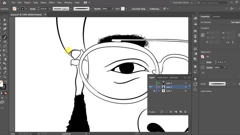Image resolution: width=240 pixels, height=135 pixels.
Task: Click the target circle of Layer 1
Action: [186, 91]
